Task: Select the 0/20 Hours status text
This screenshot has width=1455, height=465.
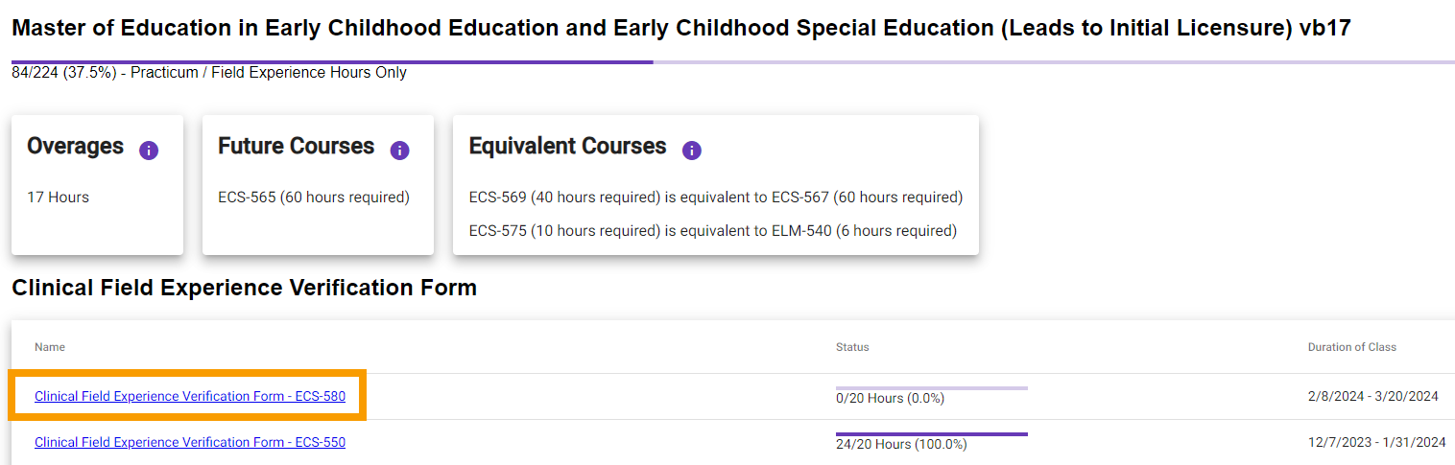Action: (891, 398)
